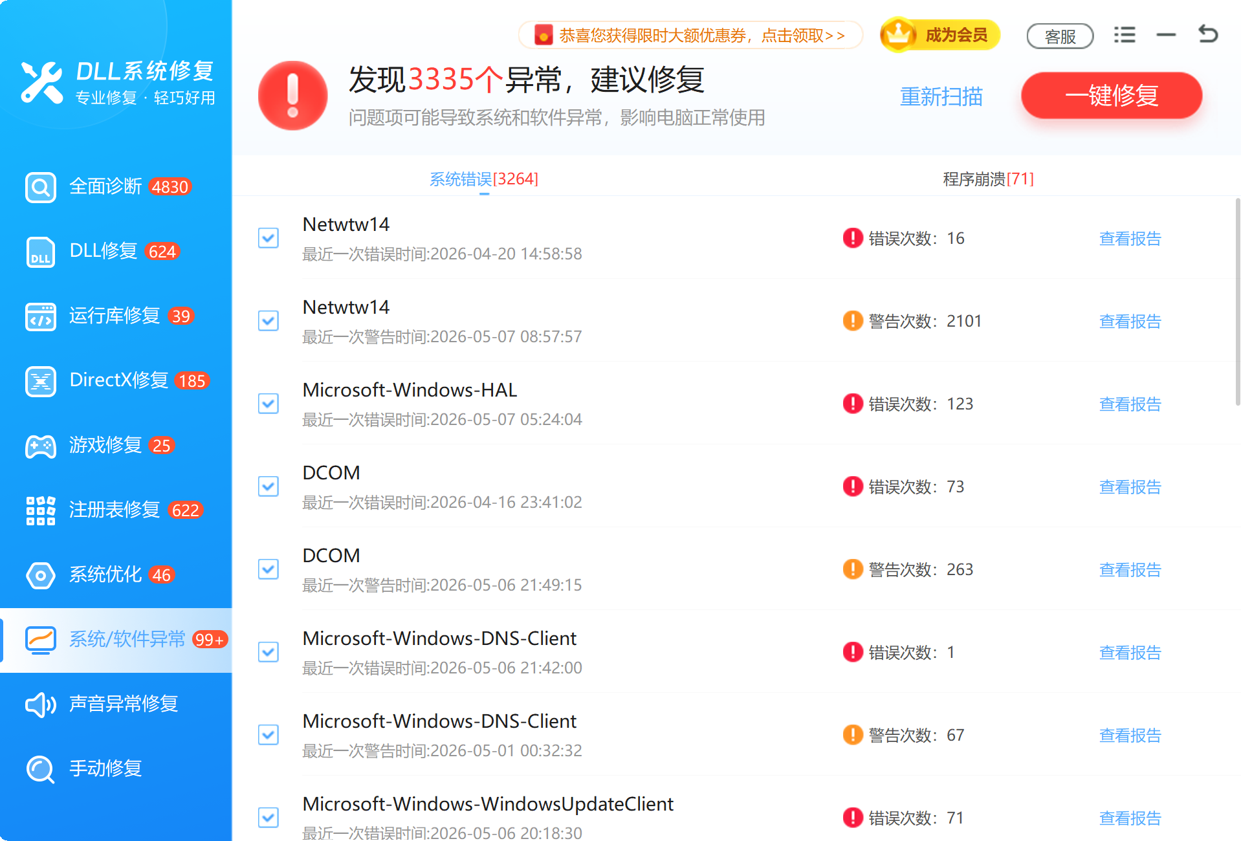Image resolution: width=1241 pixels, height=841 pixels.
Task: Click red error icon for Microsoft-Windows-HAL row
Action: (x=853, y=404)
